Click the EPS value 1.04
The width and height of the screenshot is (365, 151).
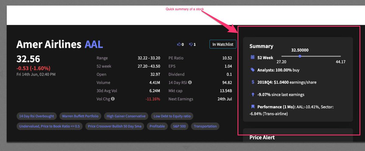tap(228, 66)
